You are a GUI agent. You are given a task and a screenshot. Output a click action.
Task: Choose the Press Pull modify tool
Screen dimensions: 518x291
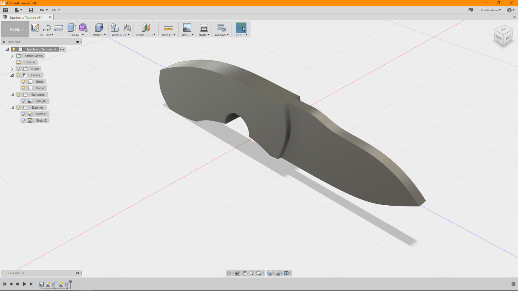tap(99, 28)
